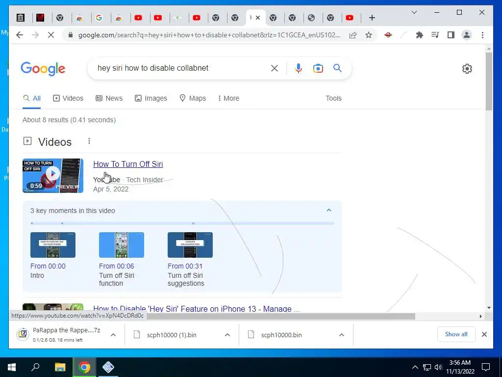
Task: Switch to the Google G icon tab
Action: (99, 18)
